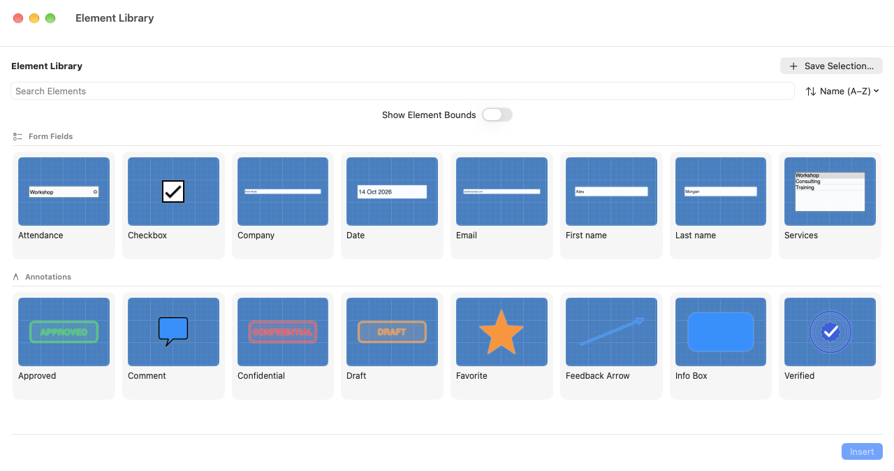This screenshot has height=471, width=894.
Task: Open the Name (A–Z) sort dropdown
Action: (x=842, y=91)
